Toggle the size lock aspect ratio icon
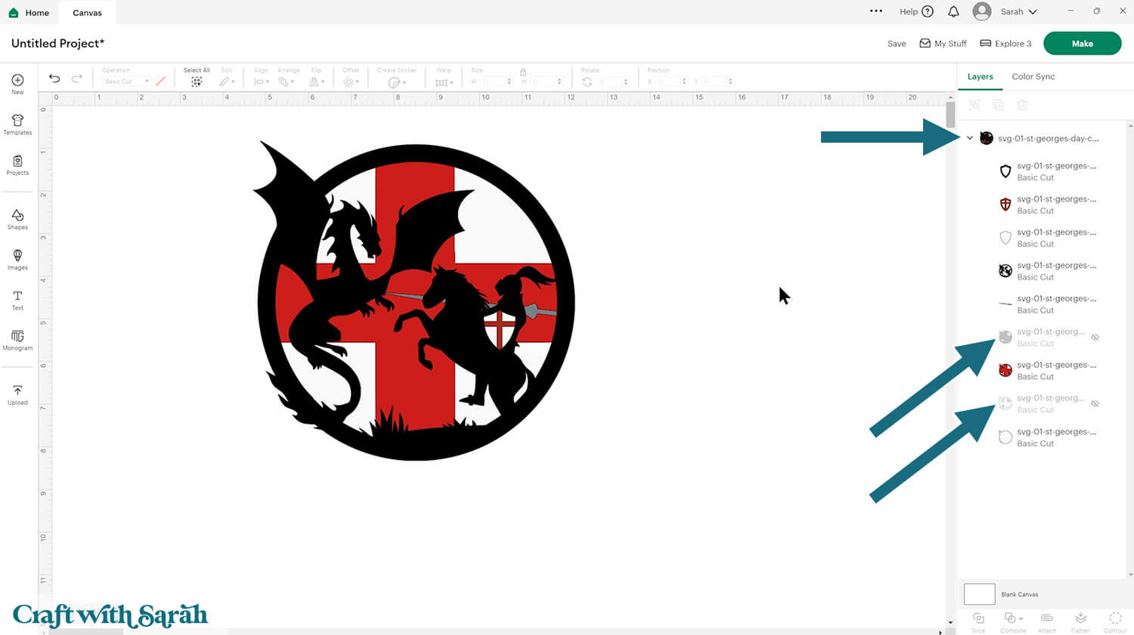The image size is (1134, 635). pos(522,72)
